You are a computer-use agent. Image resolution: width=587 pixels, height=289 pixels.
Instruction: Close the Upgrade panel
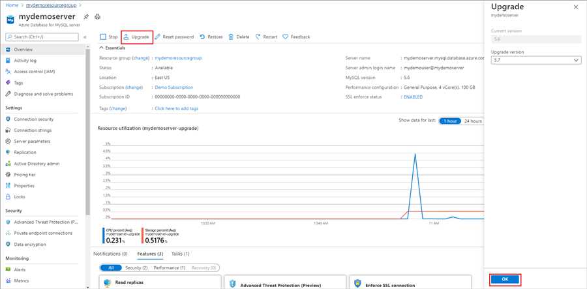pos(576,7)
